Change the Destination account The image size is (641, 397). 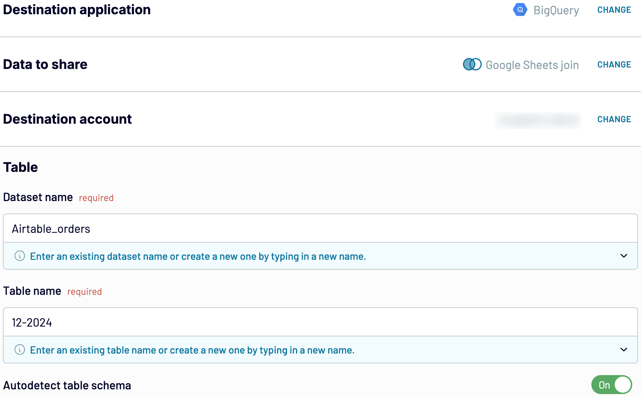[x=614, y=119]
